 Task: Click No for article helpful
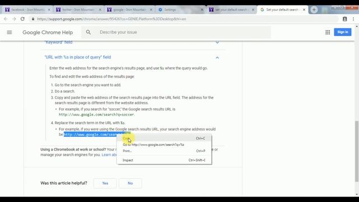tap(130, 183)
